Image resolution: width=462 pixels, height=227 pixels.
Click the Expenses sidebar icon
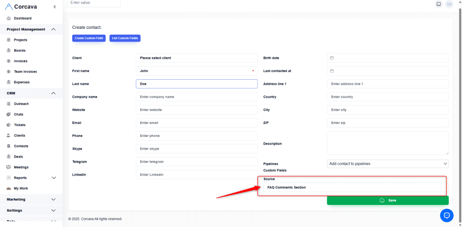click(x=9, y=82)
